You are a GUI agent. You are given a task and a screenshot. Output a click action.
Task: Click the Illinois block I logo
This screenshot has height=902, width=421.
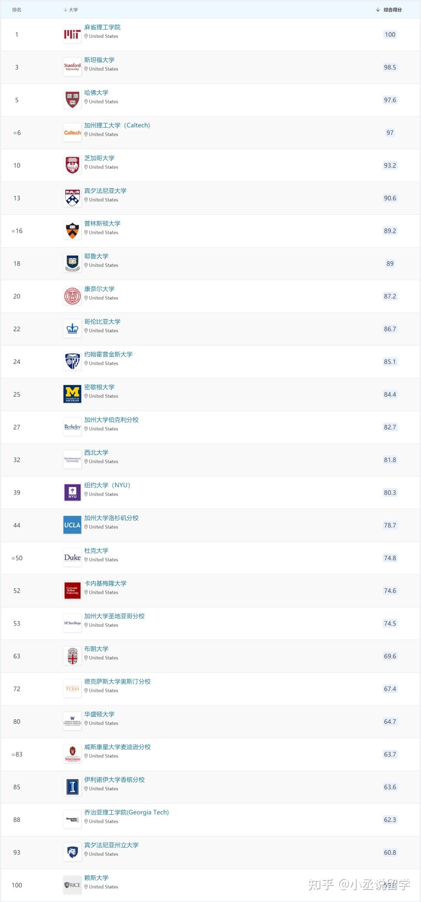point(72,787)
